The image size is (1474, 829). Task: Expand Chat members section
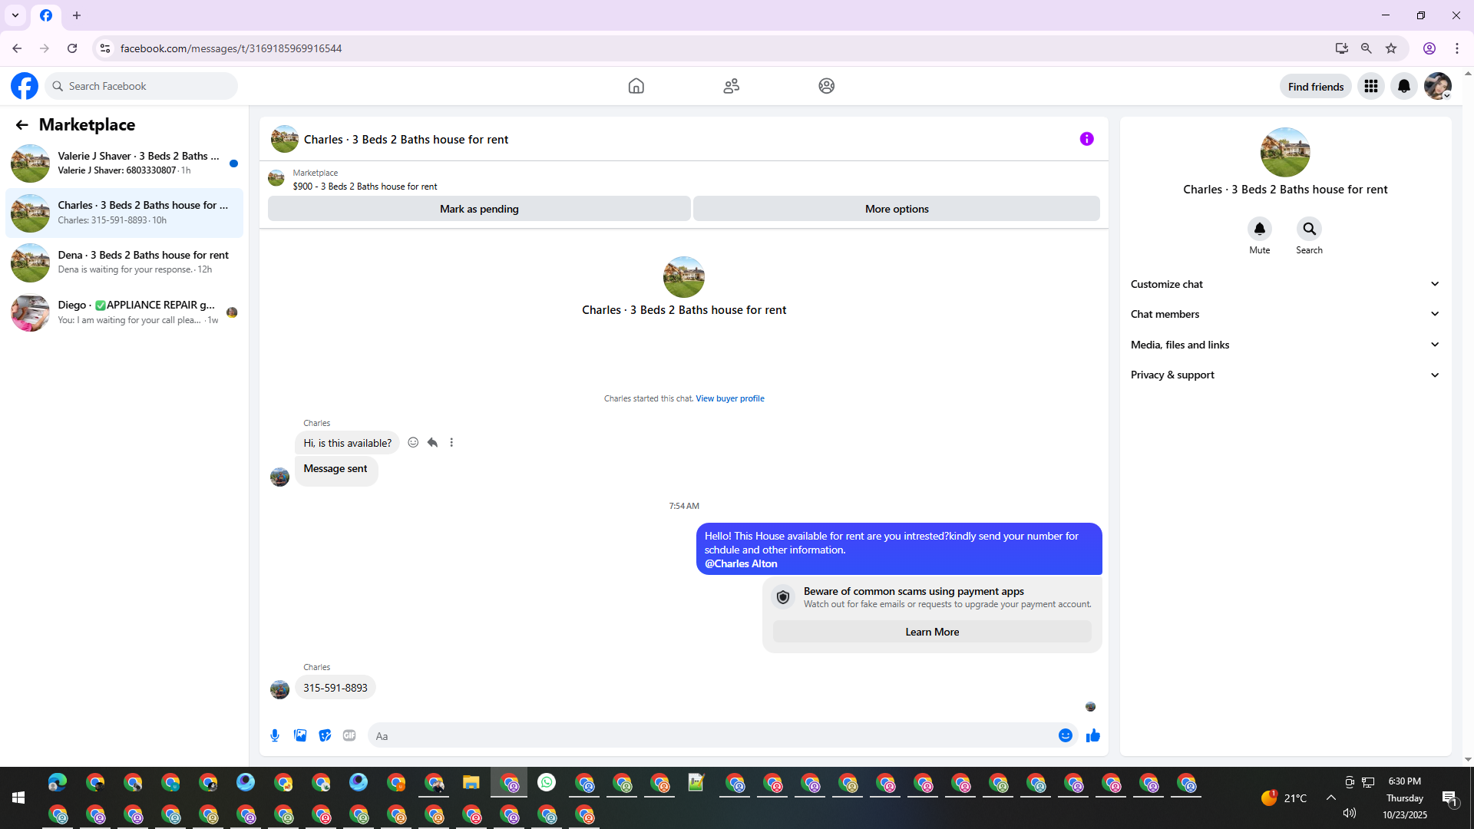tap(1284, 314)
